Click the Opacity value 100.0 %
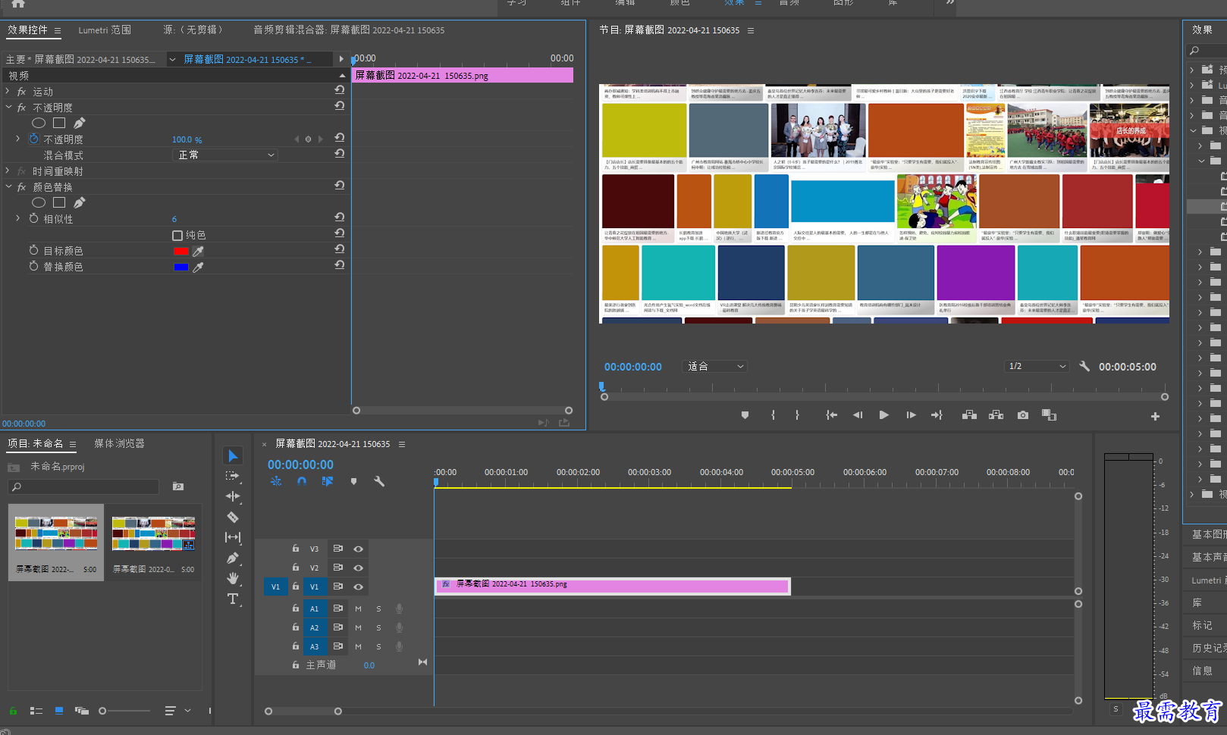 click(187, 139)
